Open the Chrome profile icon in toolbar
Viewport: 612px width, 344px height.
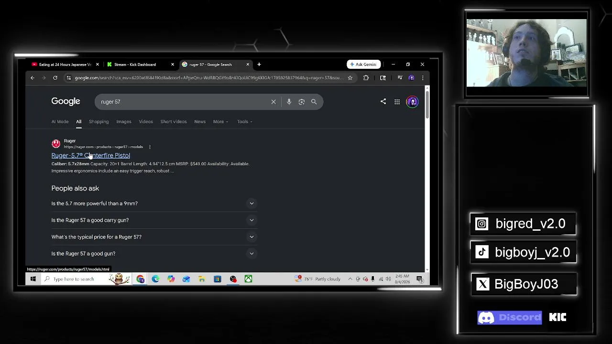tap(411, 78)
